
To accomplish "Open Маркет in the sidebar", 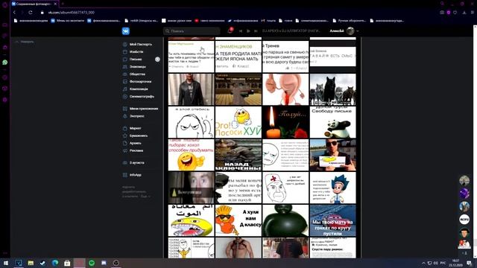I will pyautogui.click(x=135, y=128).
